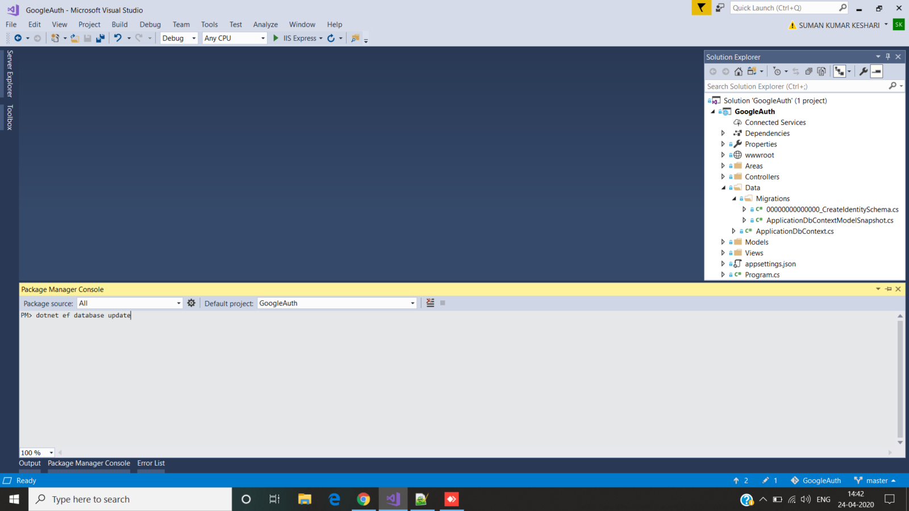Click the Search Solution Explorer field
This screenshot has height=511, width=909.
(797, 86)
